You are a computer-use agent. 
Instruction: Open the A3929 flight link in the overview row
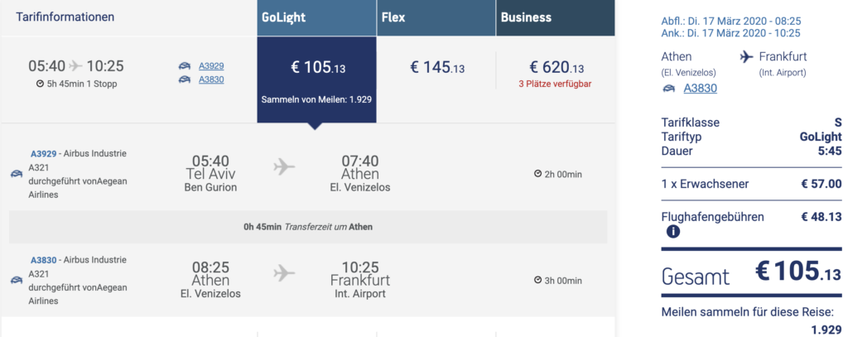coord(211,66)
